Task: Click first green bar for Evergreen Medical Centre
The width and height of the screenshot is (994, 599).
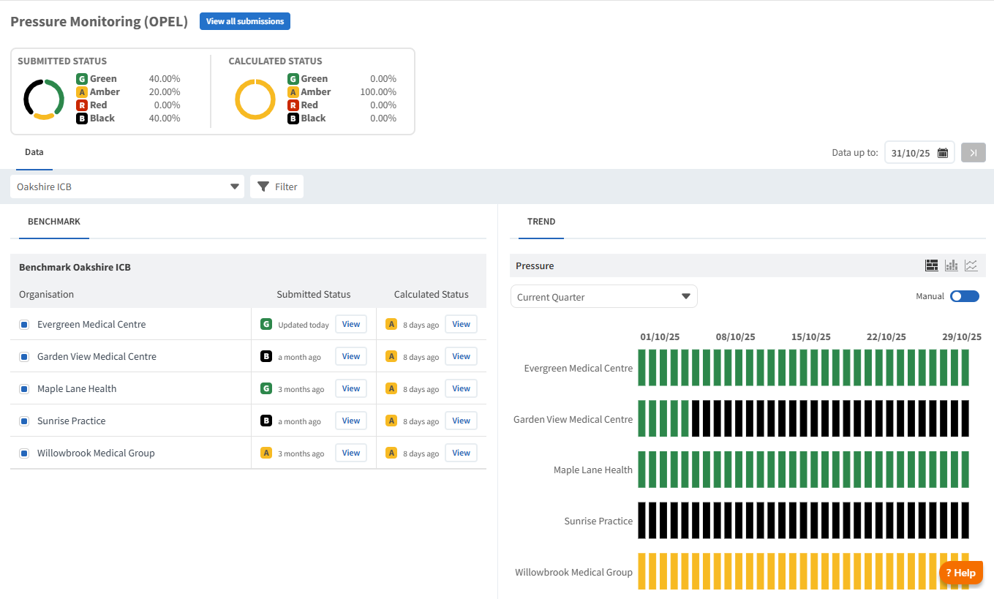Action: pos(642,367)
